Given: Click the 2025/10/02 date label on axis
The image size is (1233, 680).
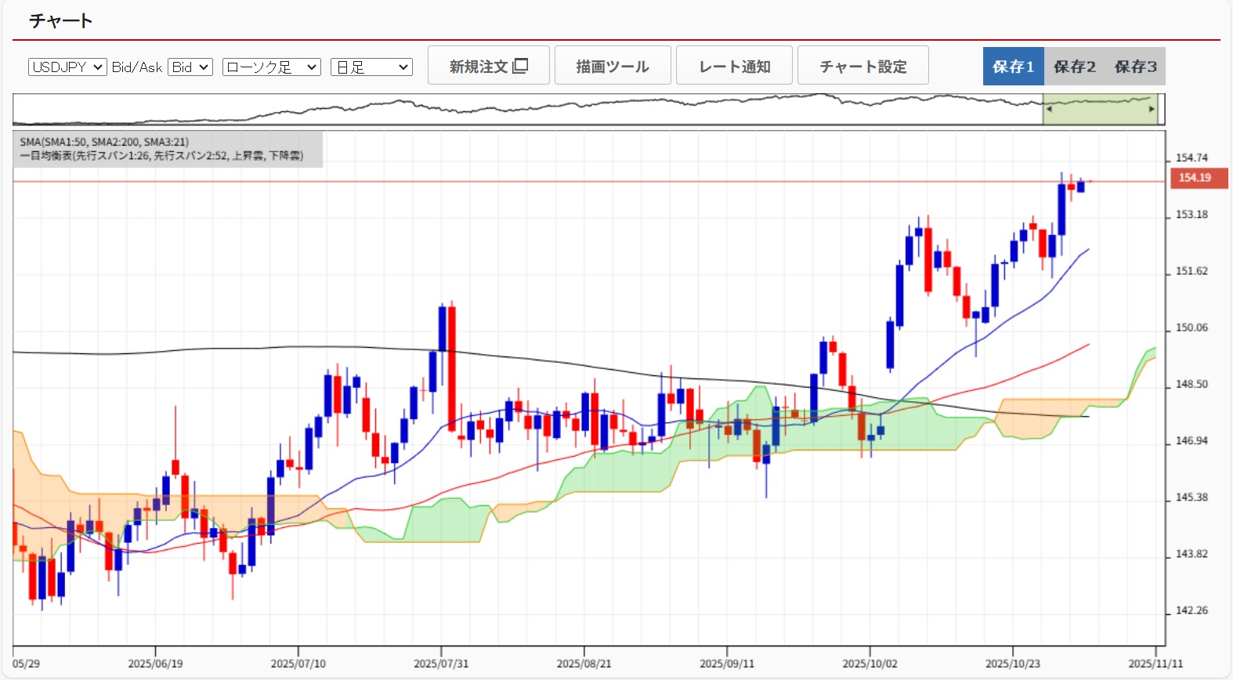Looking at the screenshot, I should click(x=870, y=664).
